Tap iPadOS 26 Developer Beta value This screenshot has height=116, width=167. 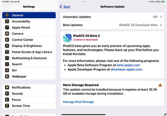138,25
